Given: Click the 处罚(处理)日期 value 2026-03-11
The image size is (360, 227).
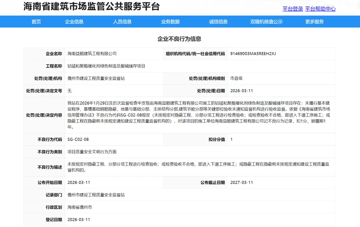Looking at the screenshot, I should coord(242,91).
